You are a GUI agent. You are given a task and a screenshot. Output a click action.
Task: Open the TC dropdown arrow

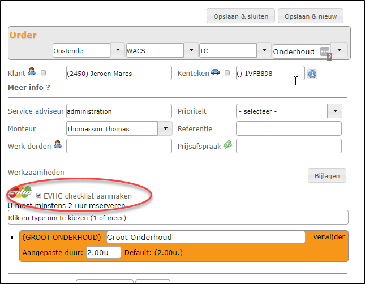tap(264, 50)
